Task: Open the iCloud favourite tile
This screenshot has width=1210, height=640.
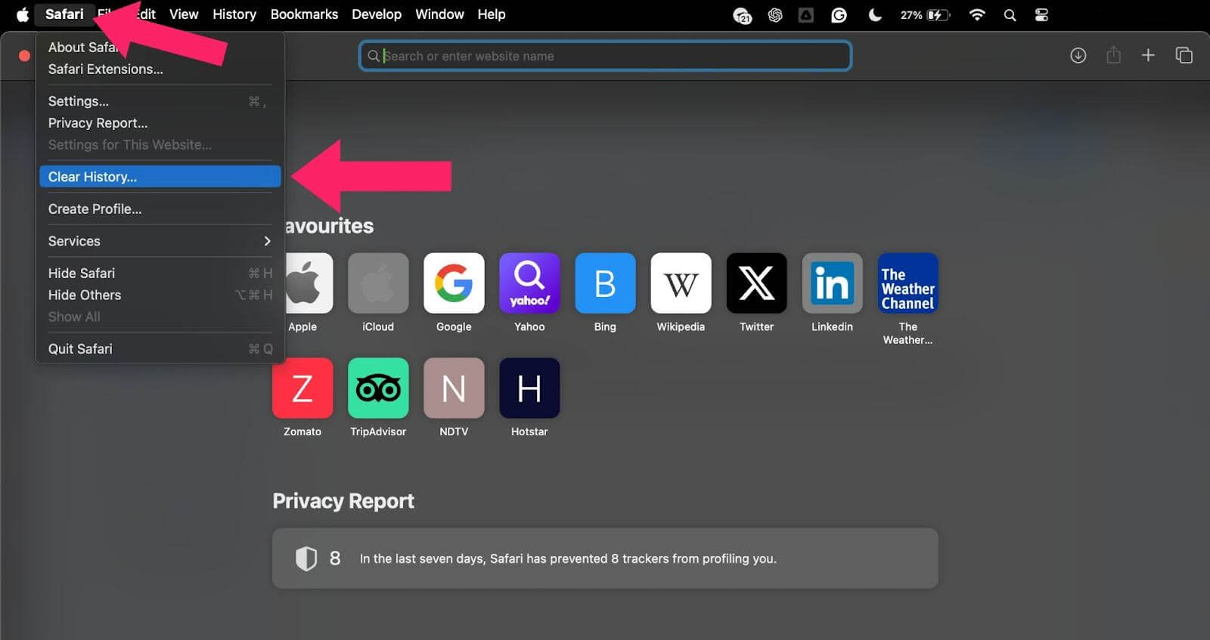Action: [378, 283]
